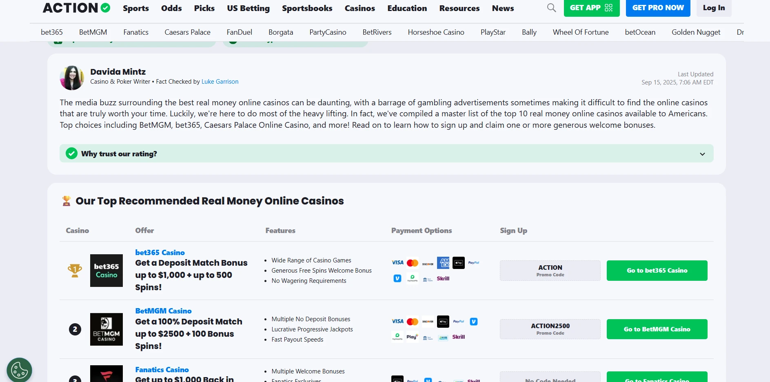
Task: Click the GET APP button
Action: point(592,8)
